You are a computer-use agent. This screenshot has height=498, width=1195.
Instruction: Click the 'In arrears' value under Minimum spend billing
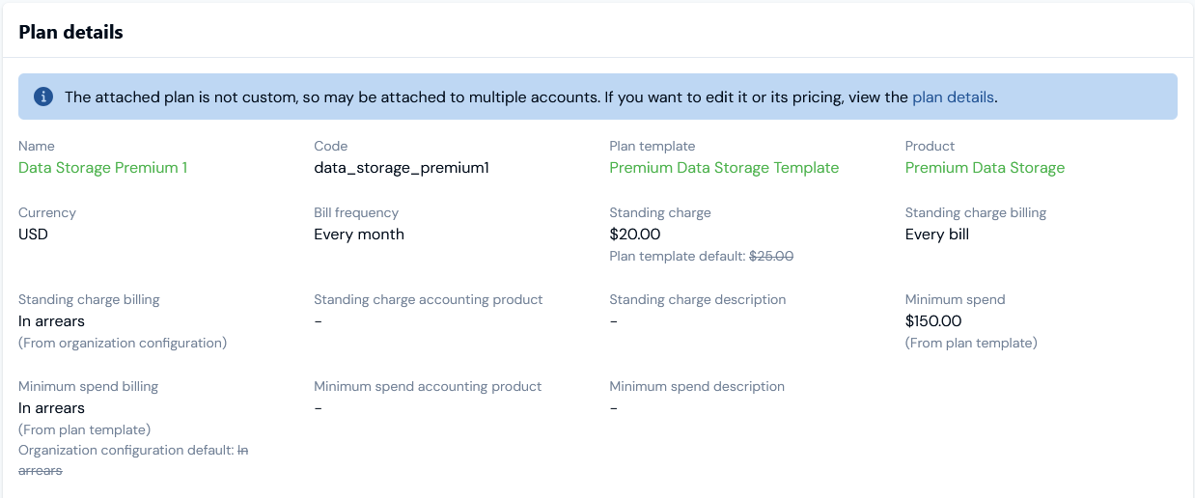pyautogui.click(x=51, y=408)
